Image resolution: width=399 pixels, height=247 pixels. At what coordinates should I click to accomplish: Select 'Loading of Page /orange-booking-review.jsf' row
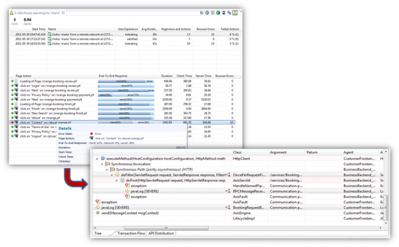tap(122, 81)
